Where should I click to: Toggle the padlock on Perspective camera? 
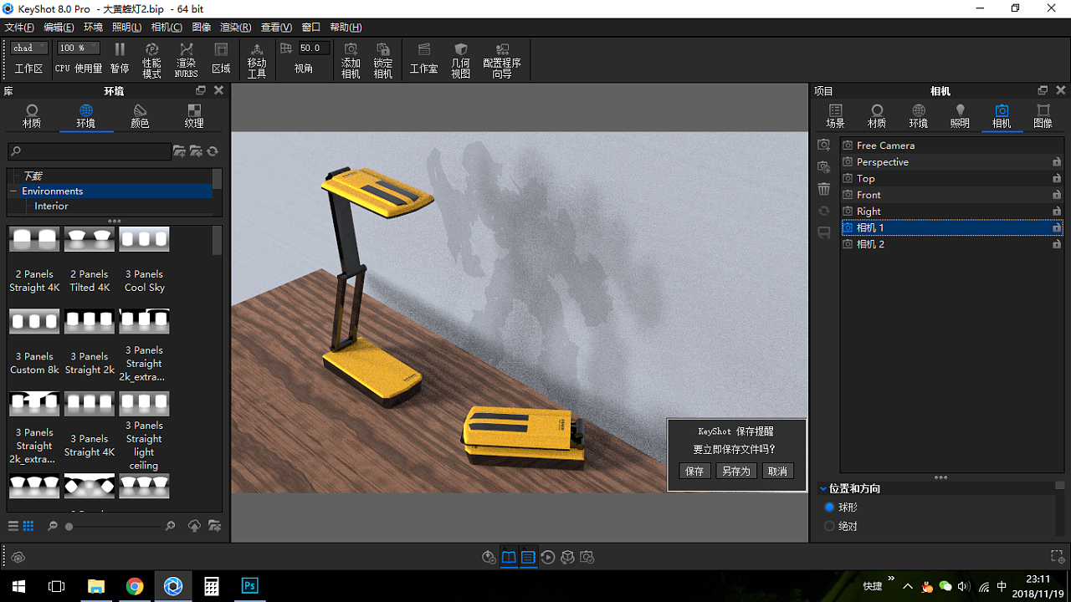point(1057,161)
